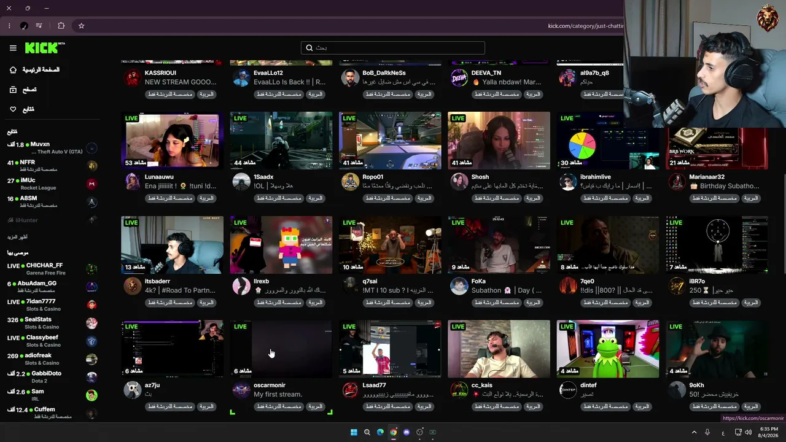Open channel name link 'az7ju'
786x442 pixels.
click(152, 386)
